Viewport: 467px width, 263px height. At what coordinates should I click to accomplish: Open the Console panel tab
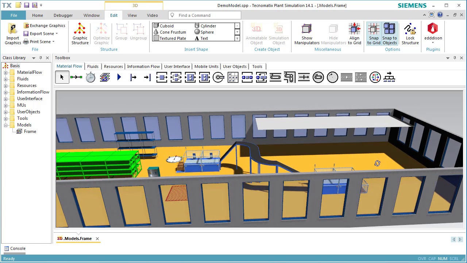14,248
